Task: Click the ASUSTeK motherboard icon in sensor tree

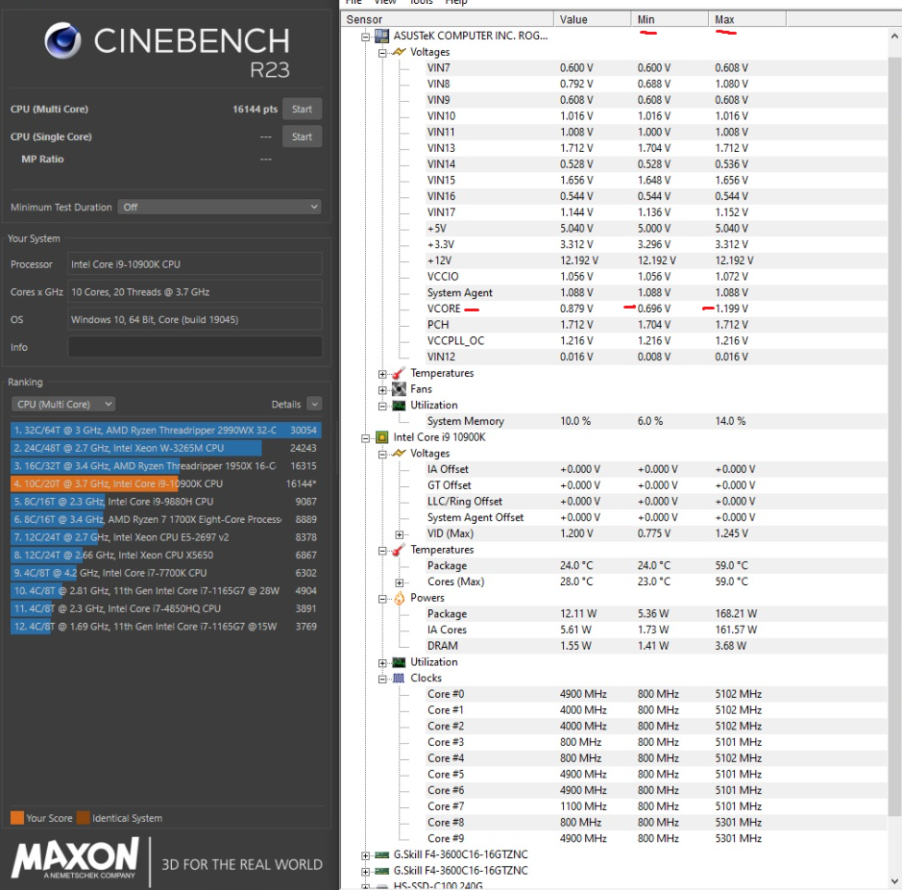Action: 381,36
